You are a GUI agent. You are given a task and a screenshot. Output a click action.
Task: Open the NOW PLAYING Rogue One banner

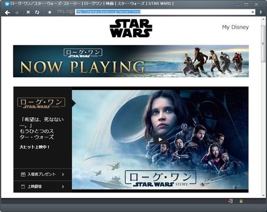(x=131, y=61)
